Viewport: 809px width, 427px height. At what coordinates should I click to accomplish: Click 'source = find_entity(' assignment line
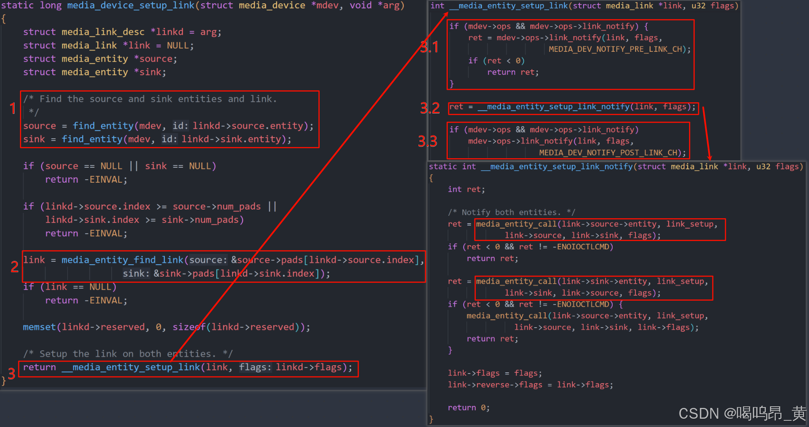pos(169,126)
